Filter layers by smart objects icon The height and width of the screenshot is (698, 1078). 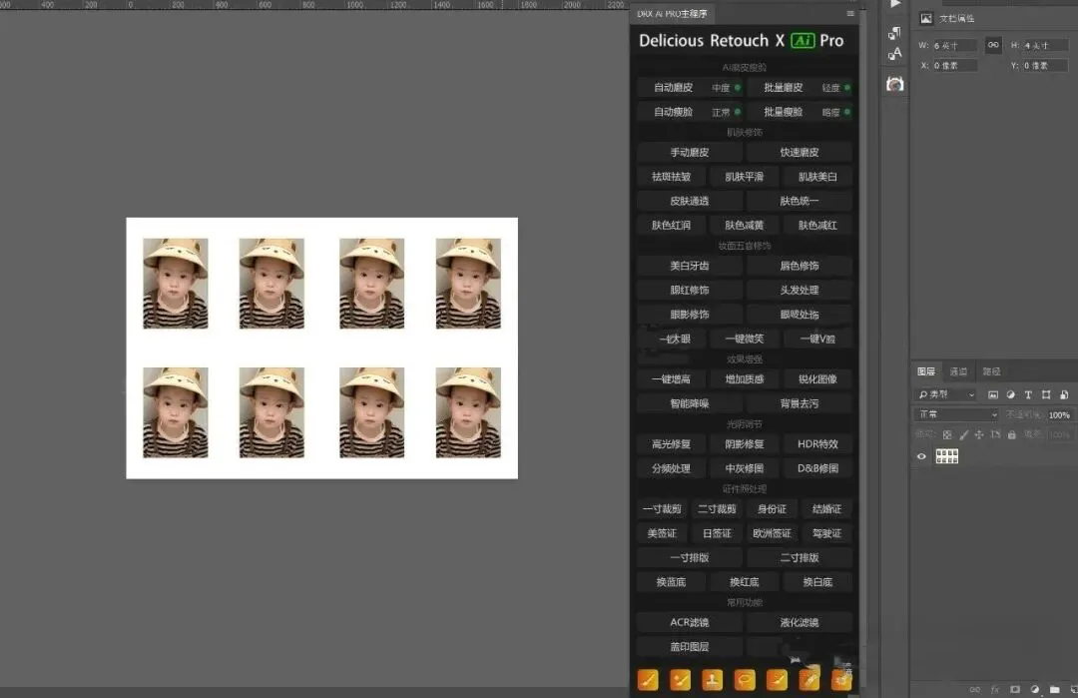[x=1064, y=394]
